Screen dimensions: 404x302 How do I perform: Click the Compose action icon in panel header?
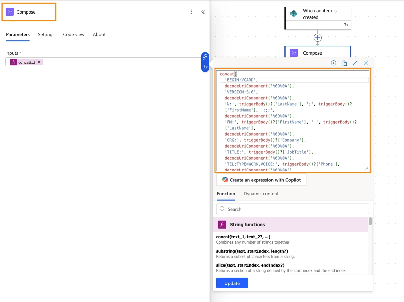[x=10, y=12]
